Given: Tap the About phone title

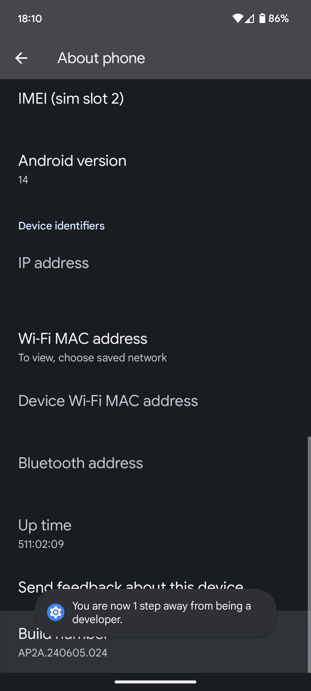Looking at the screenshot, I should 101,58.
